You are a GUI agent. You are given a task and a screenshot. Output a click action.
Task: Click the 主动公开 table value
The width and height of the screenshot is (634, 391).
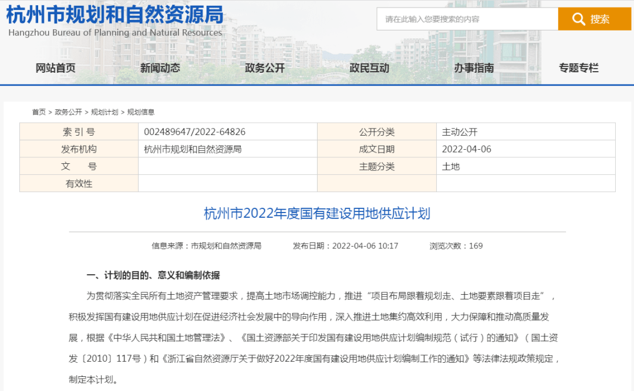coord(460,132)
